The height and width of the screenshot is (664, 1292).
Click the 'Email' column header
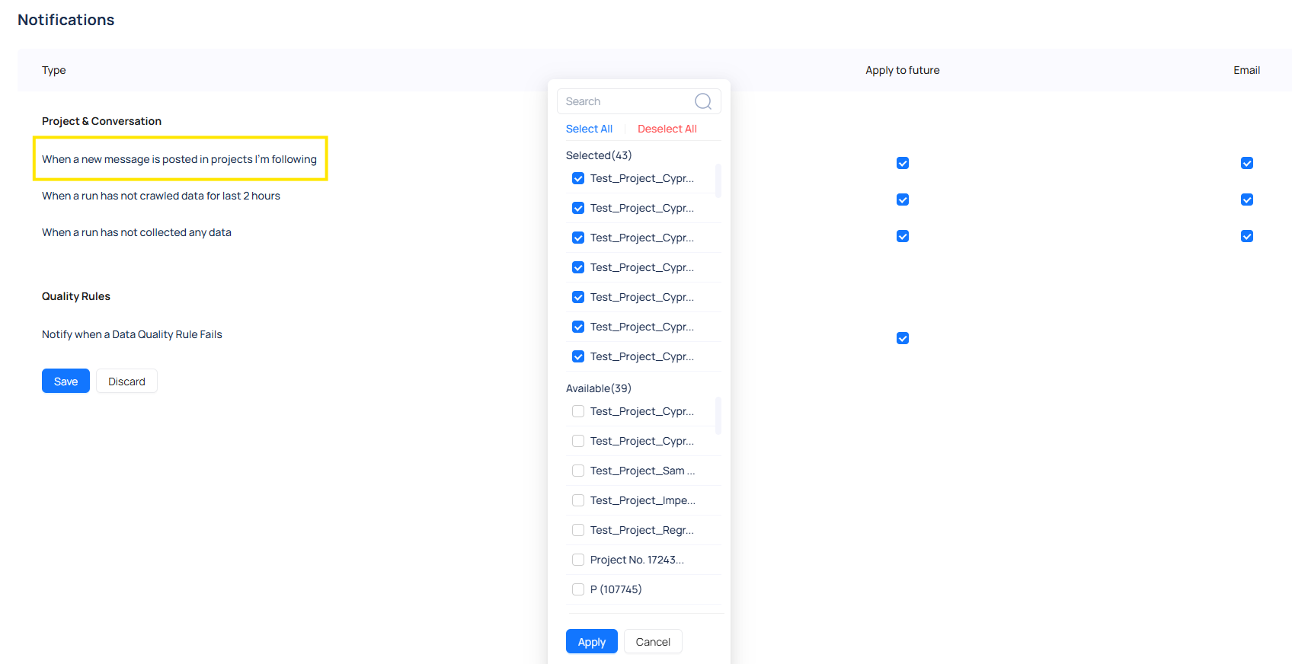1247,70
